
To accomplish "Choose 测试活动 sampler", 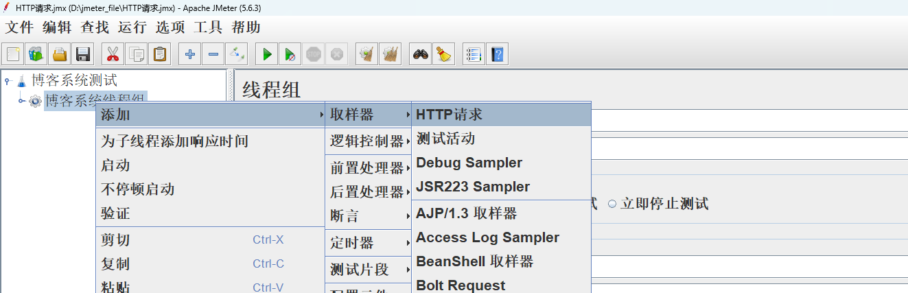I will (501, 139).
